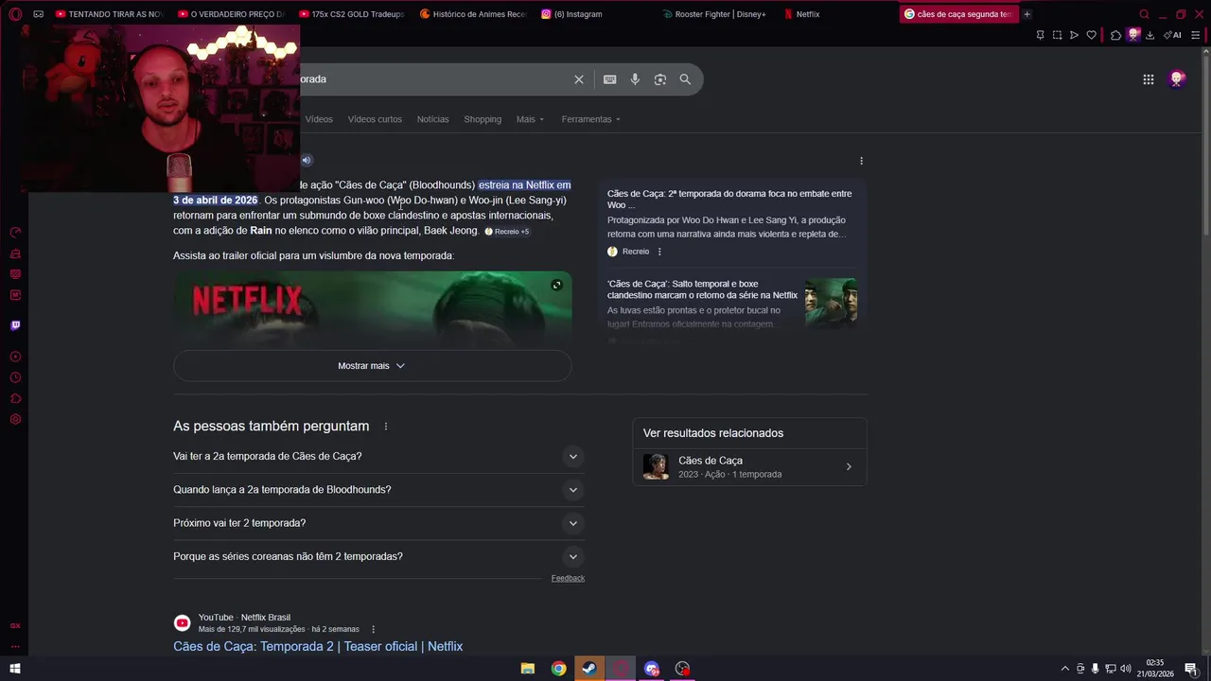Open the downloads panel
The height and width of the screenshot is (681, 1211).
point(1150,35)
